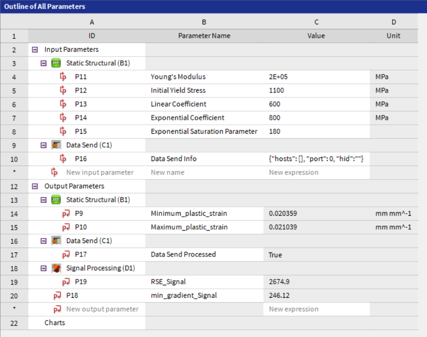The image size is (427, 337).
Task: Collapse Static Structural (B1) under Input Parameters
Action: pos(43,64)
